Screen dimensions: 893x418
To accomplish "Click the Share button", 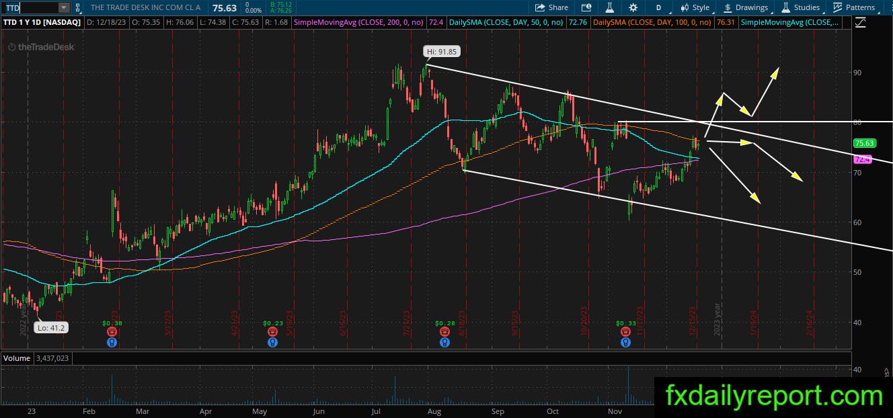I will pos(551,7).
